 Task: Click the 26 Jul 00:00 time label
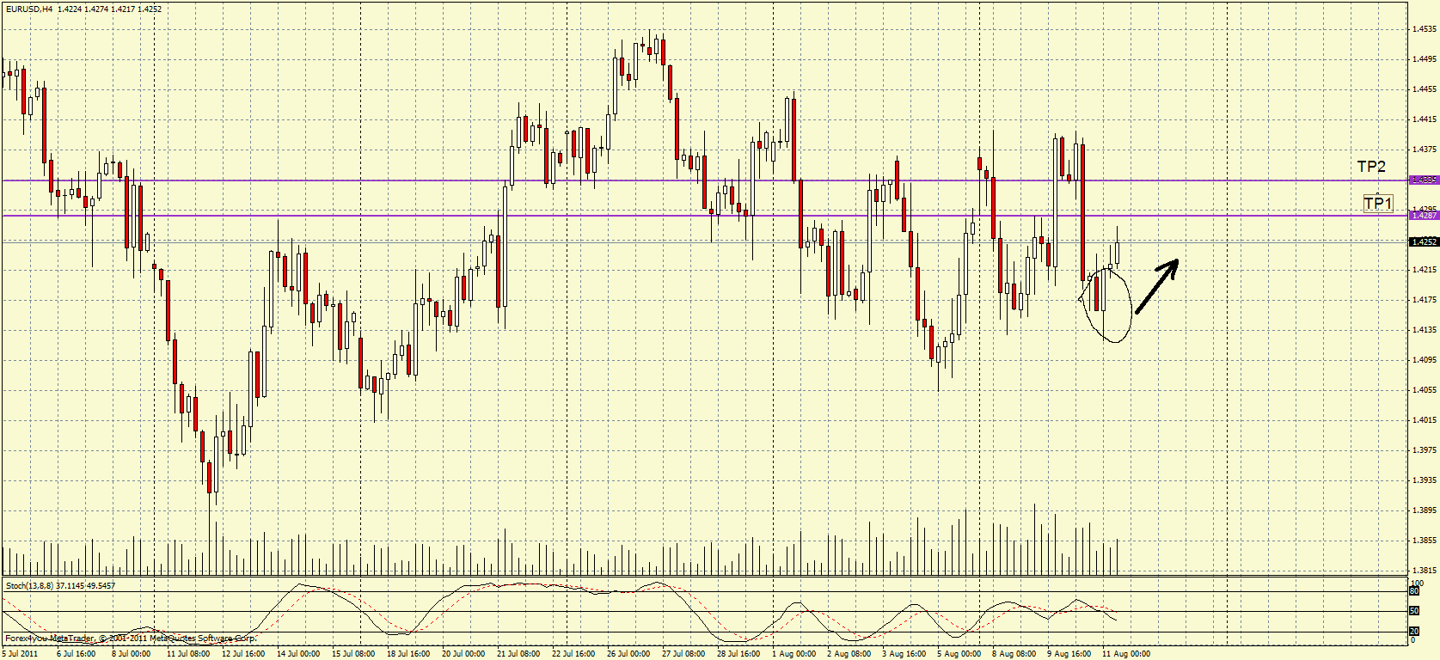pyautogui.click(x=628, y=654)
